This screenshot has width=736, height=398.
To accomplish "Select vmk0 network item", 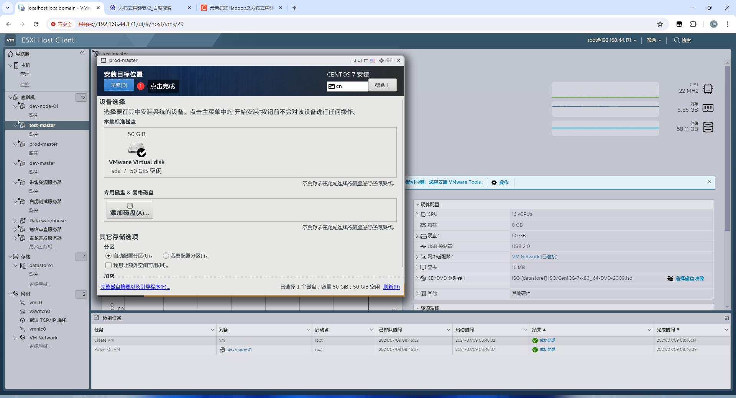I will coord(36,303).
